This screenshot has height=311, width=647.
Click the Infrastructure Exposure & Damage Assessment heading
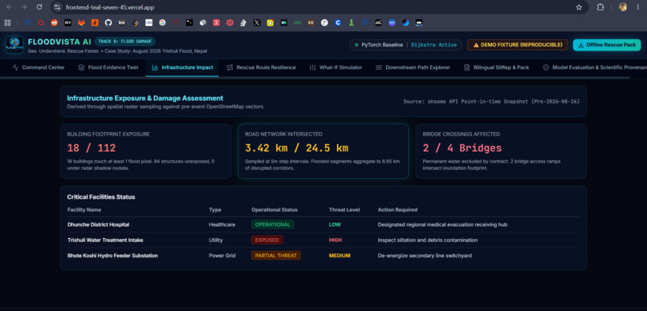(145, 98)
